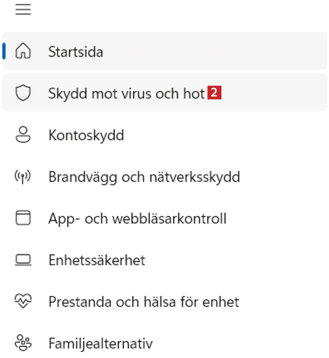Viewport: 329px width, 358px height.
Task: Click the laptop icon for Enhetssäkerhet
Action: pos(23,260)
